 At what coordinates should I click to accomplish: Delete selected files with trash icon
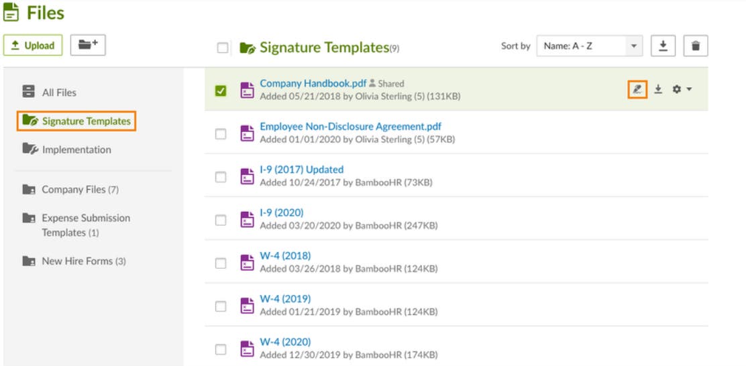click(x=696, y=46)
